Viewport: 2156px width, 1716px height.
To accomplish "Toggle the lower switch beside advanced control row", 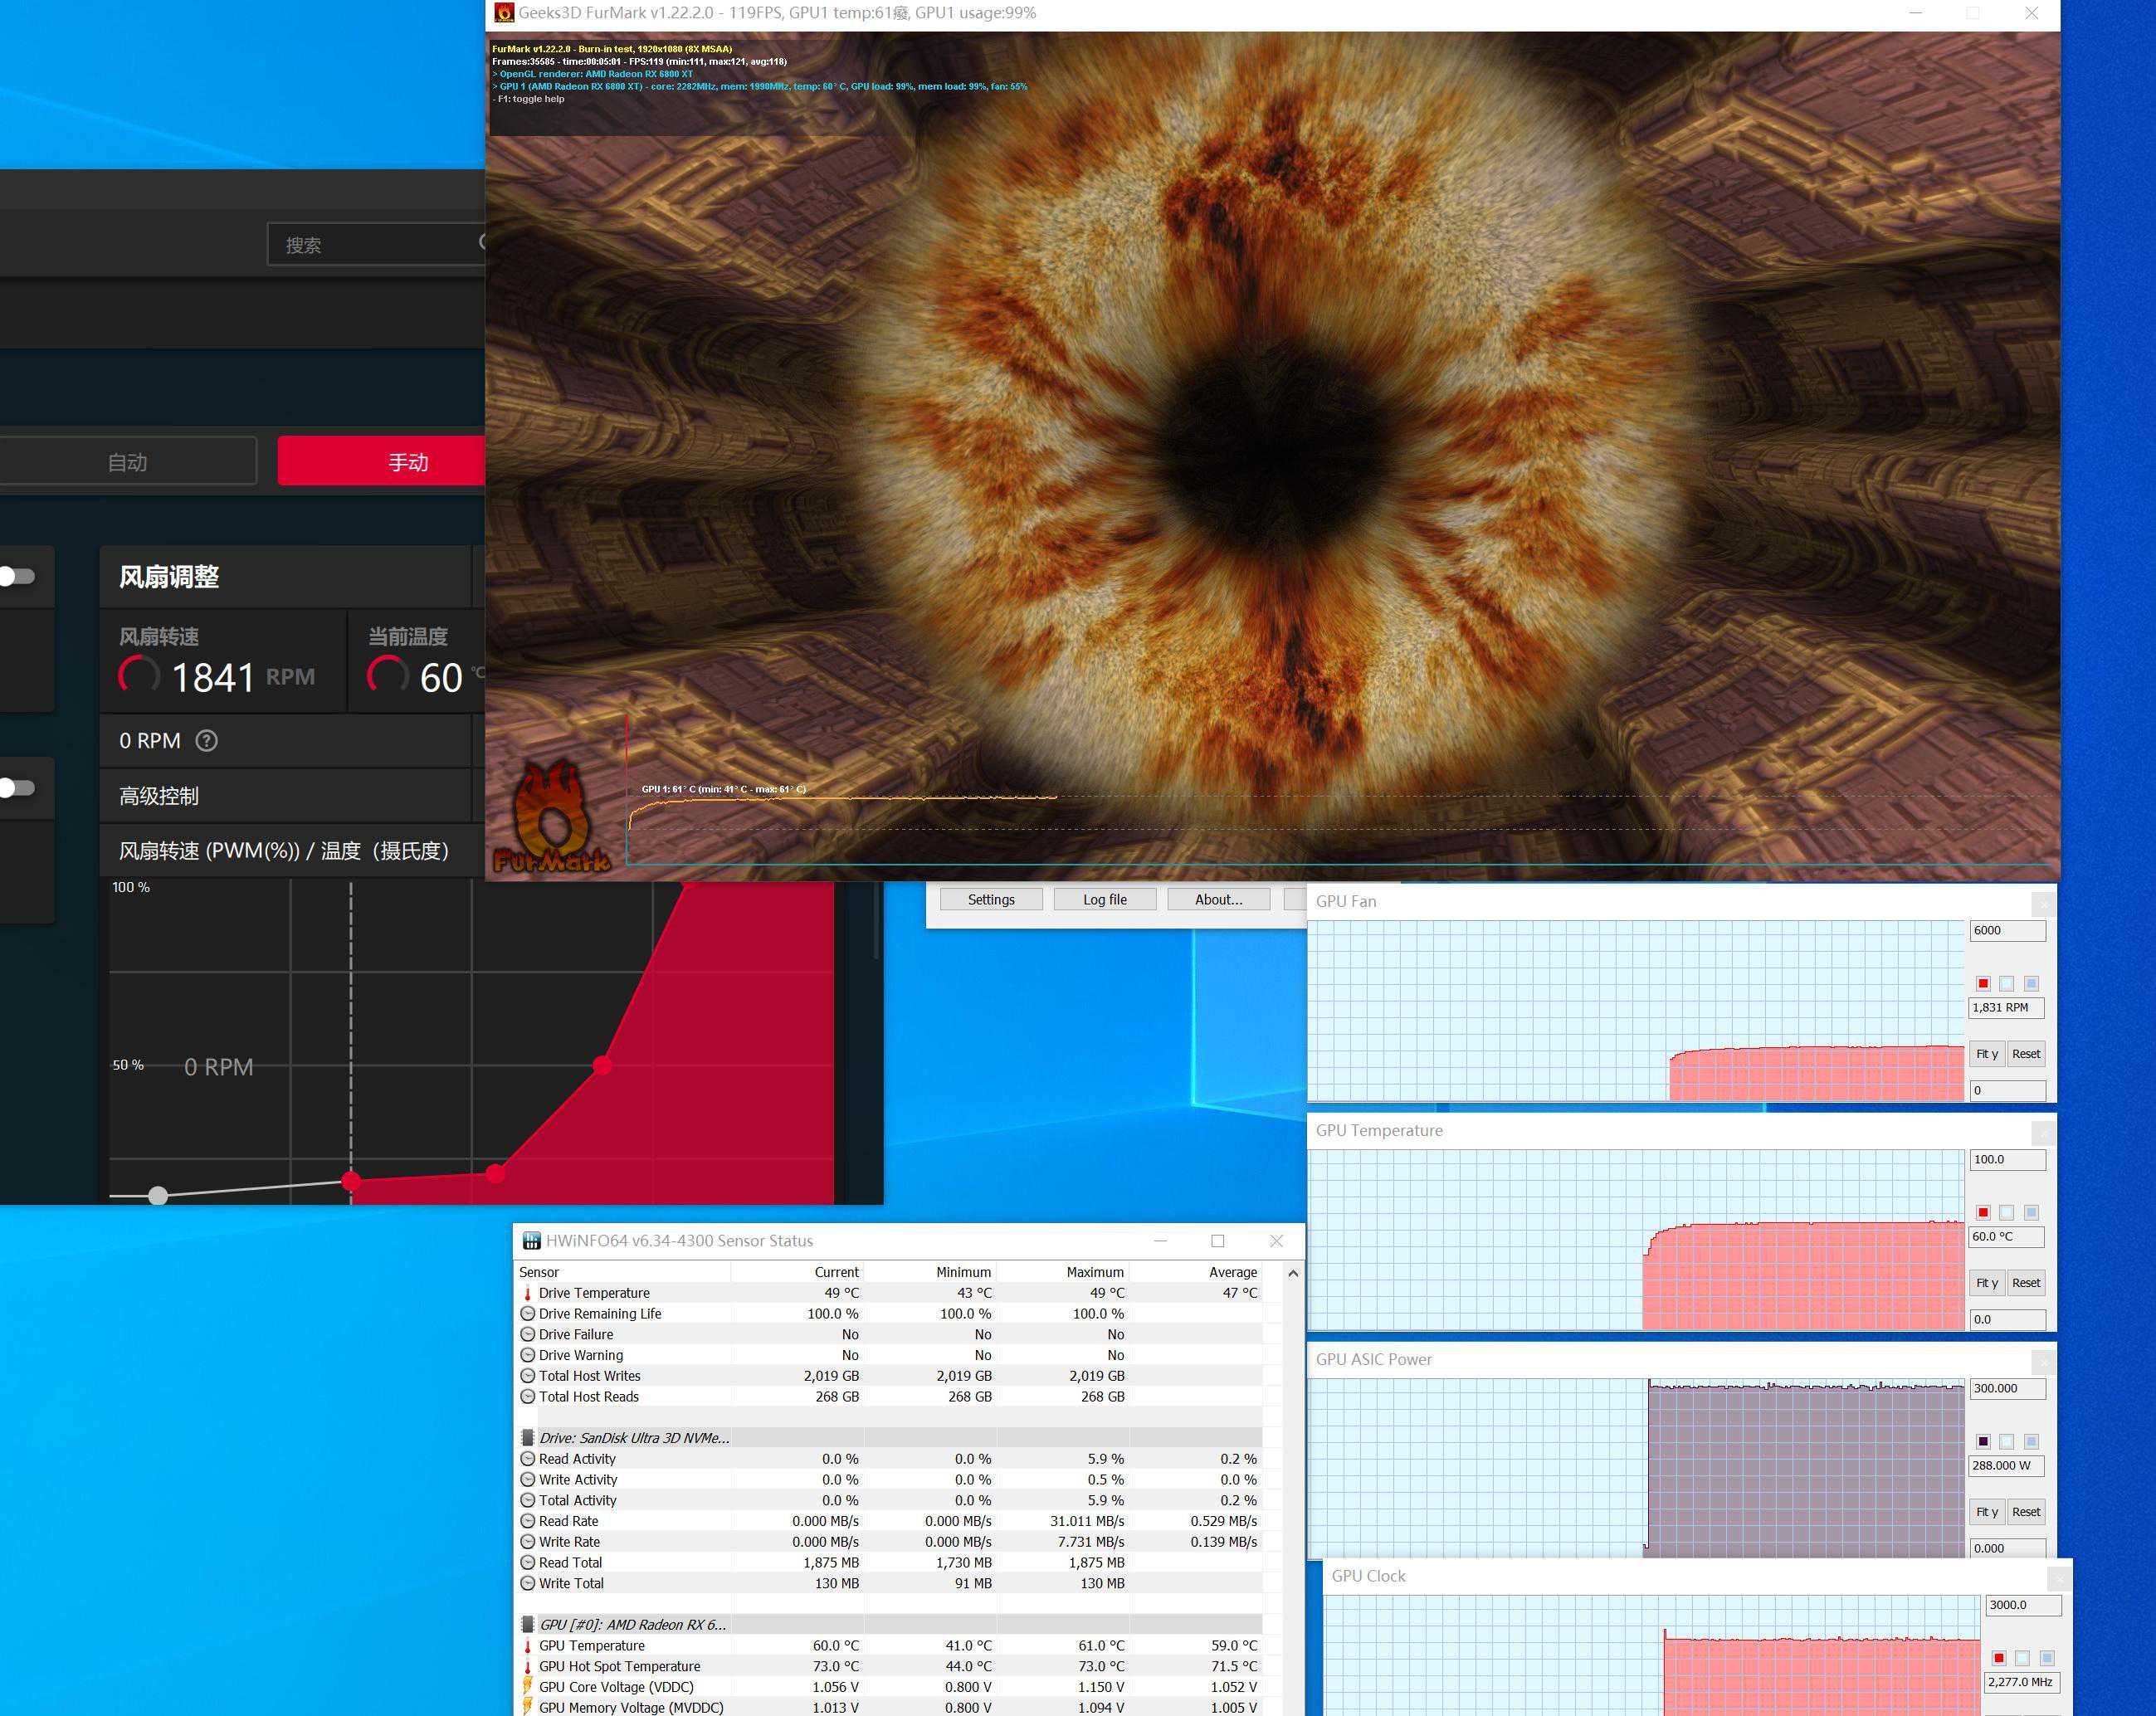I will point(18,788).
